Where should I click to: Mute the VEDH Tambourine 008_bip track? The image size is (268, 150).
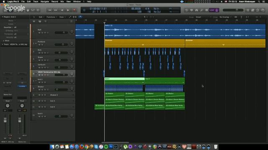(x=39, y=75)
